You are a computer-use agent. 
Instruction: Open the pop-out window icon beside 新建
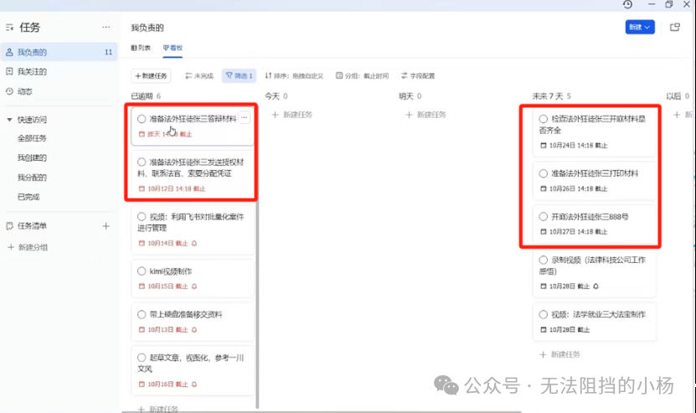click(675, 27)
